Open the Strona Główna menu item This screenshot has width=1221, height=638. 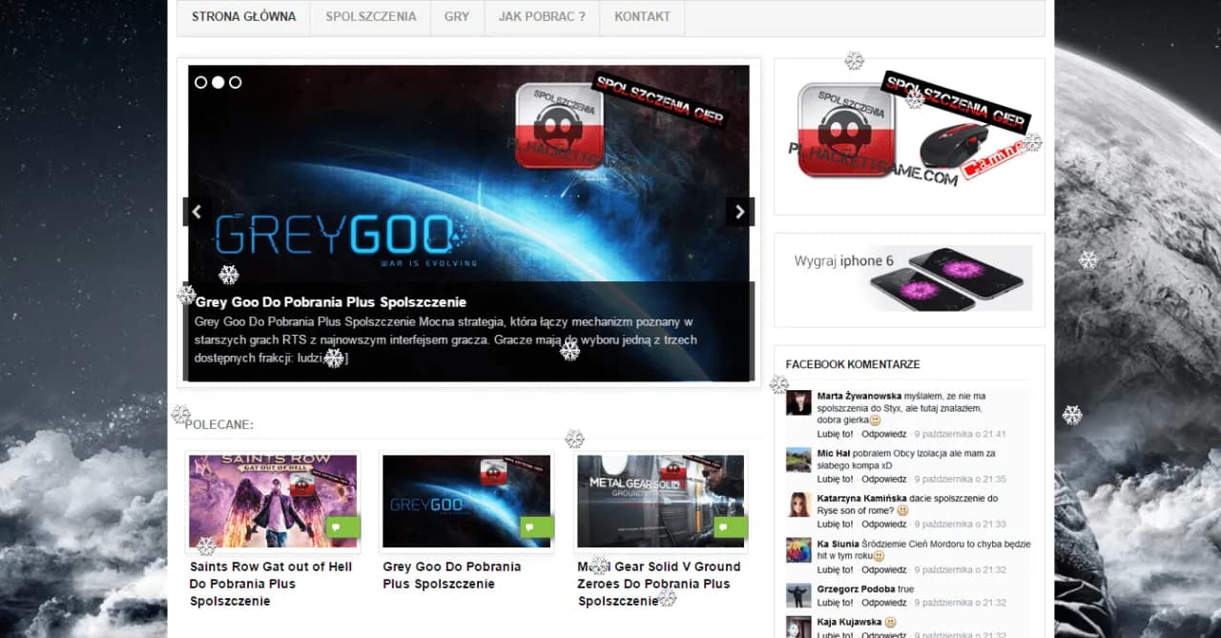click(243, 17)
